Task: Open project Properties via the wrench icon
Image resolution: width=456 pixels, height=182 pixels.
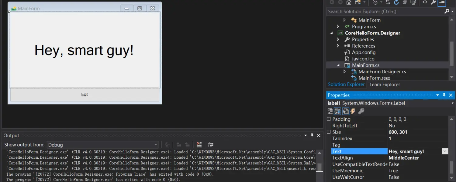Action: click(x=433, y=2)
